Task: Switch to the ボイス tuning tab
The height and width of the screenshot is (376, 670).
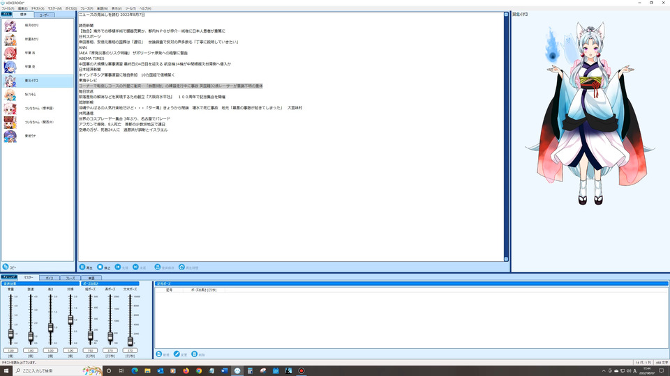Action: [x=50, y=278]
